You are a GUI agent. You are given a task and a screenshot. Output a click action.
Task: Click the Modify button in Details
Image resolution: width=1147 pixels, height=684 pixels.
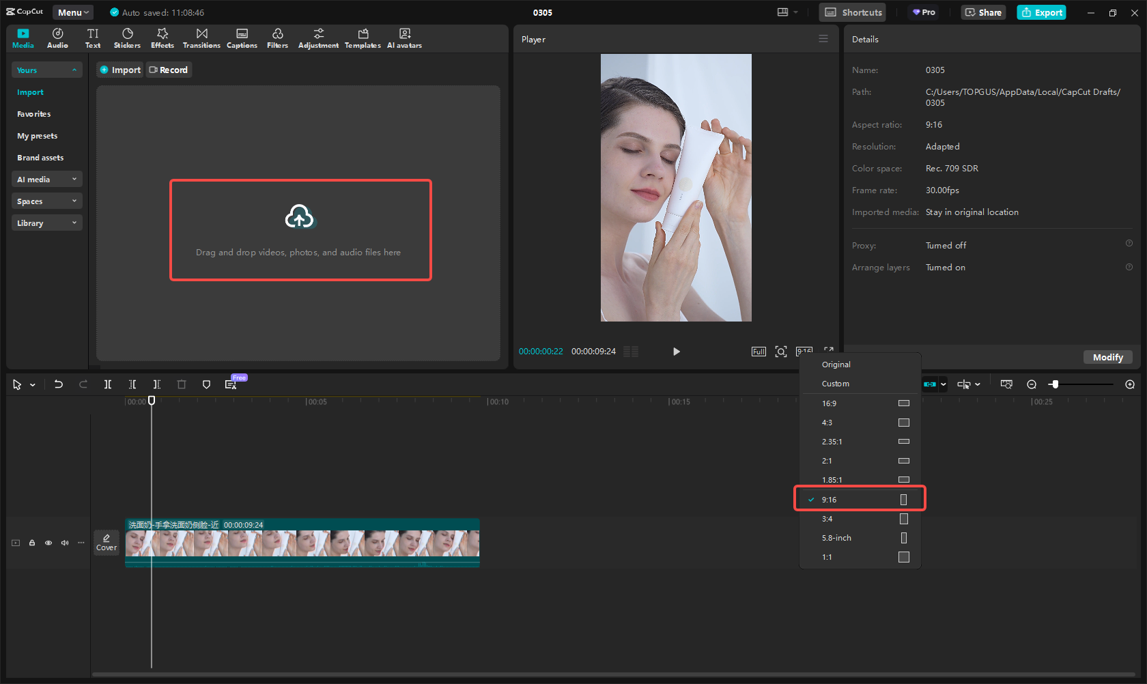click(1107, 357)
